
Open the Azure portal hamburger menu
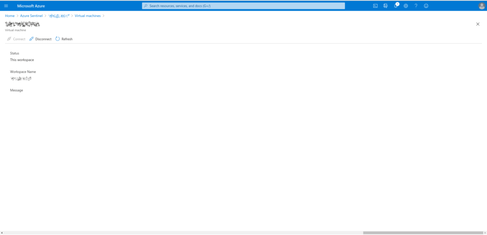pyautogui.click(x=6, y=6)
